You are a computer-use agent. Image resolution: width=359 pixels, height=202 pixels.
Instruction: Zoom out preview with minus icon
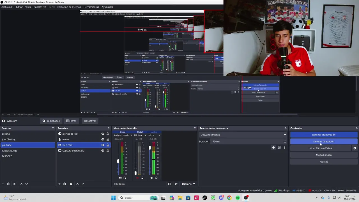point(3,114)
